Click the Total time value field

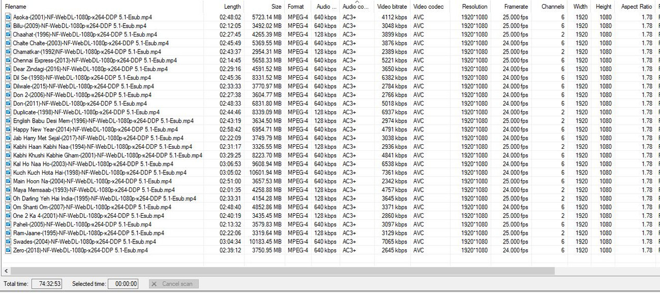(x=46, y=284)
